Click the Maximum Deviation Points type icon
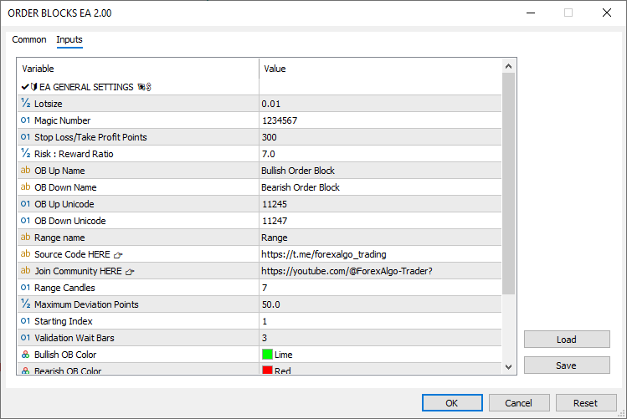 click(x=25, y=304)
